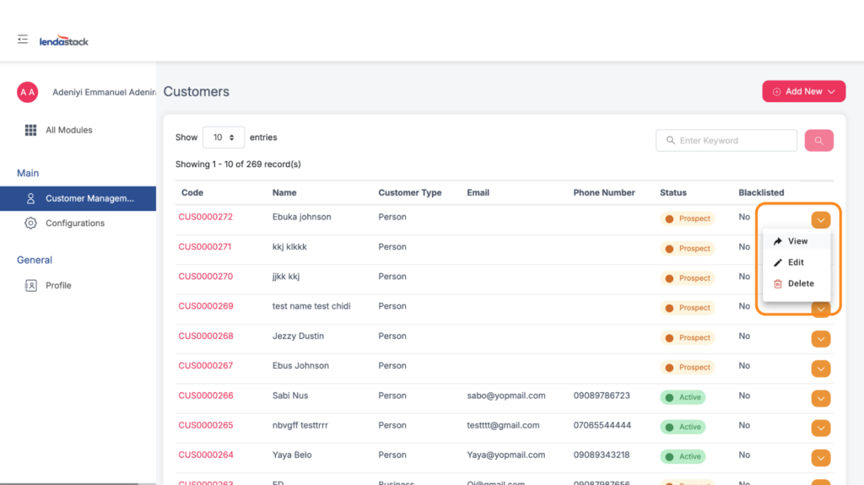The width and height of the screenshot is (864, 485).
Task: Open action dropdown for CUS0000268 row
Action: coord(820,339)
